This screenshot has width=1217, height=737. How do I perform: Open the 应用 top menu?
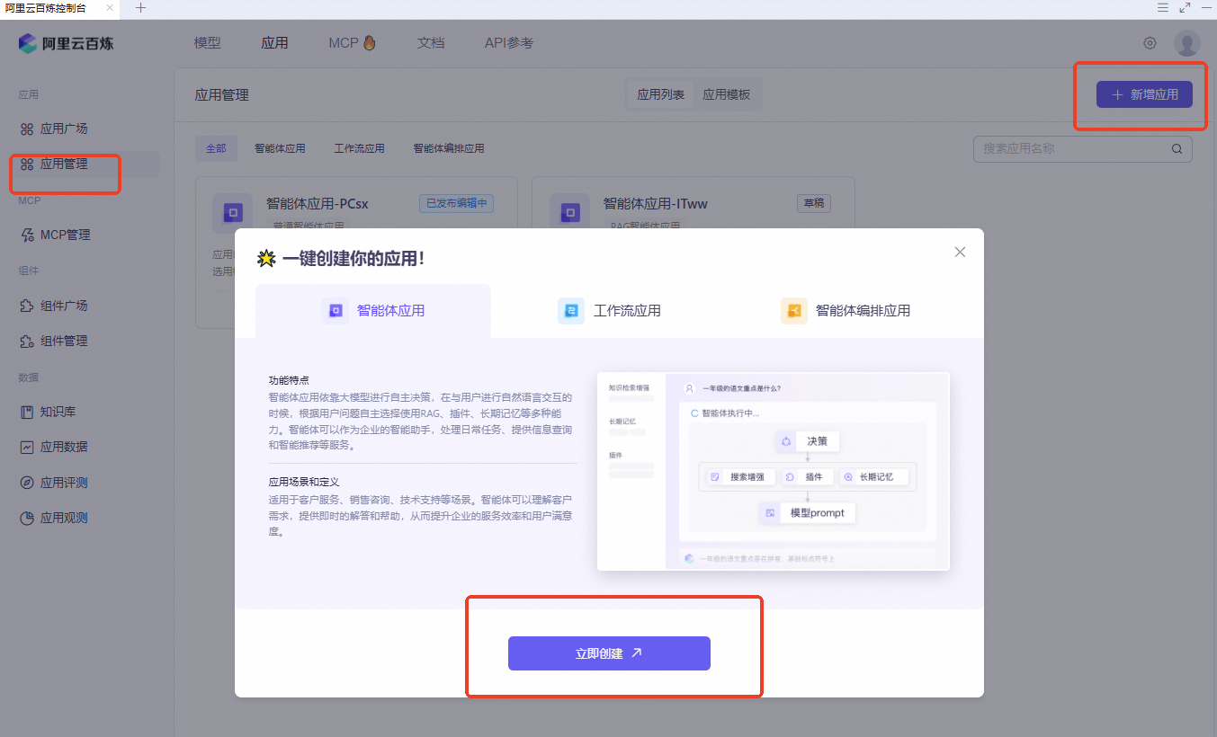(274, 43)
